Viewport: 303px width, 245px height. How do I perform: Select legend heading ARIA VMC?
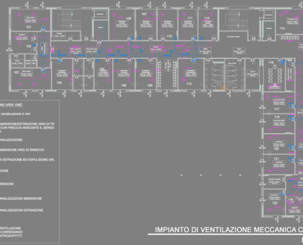point(11,105)
